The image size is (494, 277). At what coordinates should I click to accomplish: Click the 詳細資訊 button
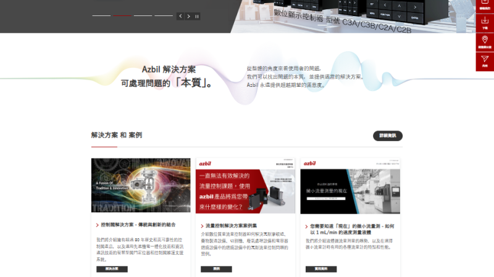pyautogui.click(x=387, y=135)
